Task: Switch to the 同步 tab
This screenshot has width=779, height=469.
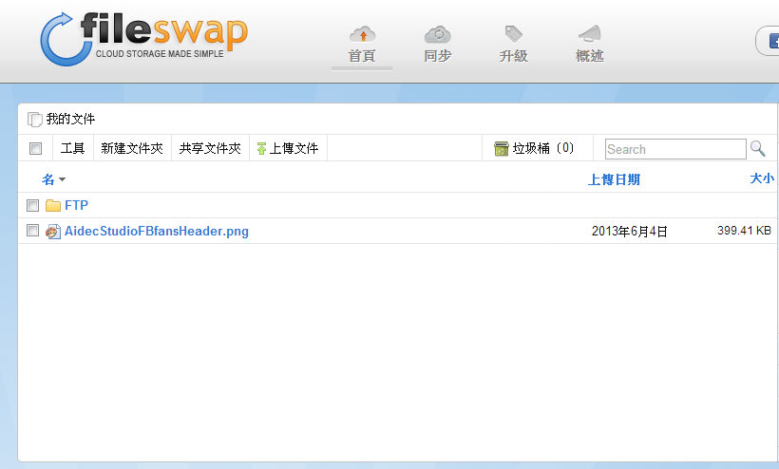Action: tap(438, 56)
